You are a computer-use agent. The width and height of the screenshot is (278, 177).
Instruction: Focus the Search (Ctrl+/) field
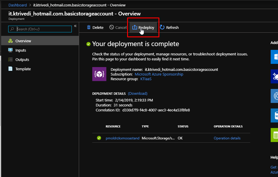point(40,29)
